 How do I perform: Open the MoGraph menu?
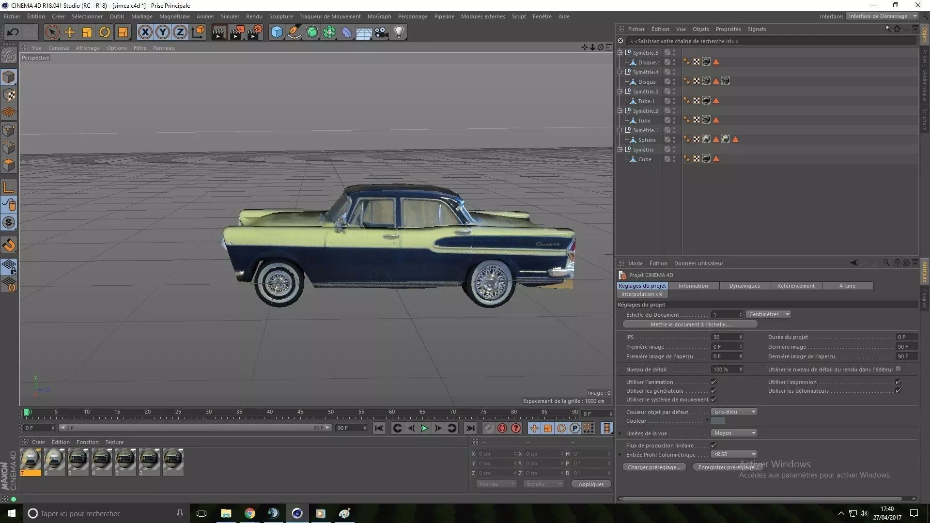coord(379,16)
